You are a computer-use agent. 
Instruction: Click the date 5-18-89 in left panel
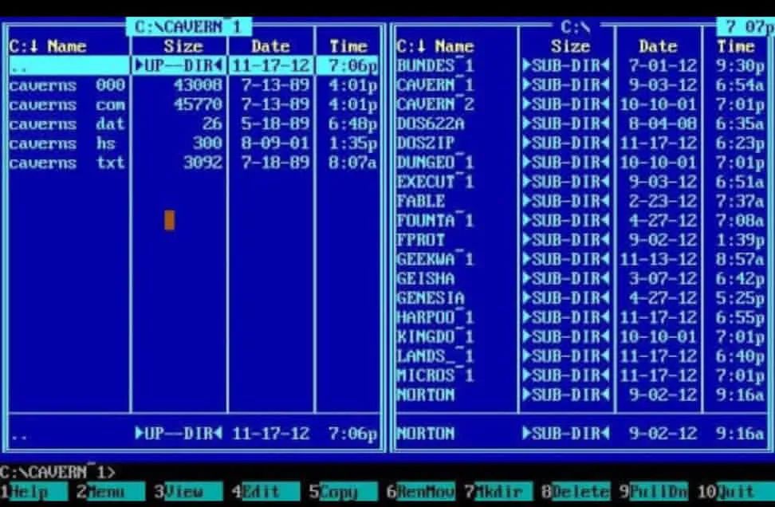click(x=275, y=124)
